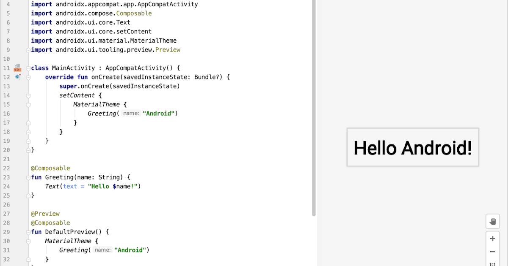Click line number 26 in the gutter
The height and width of the screenshot is (266, 508).
tap(6, 205)
